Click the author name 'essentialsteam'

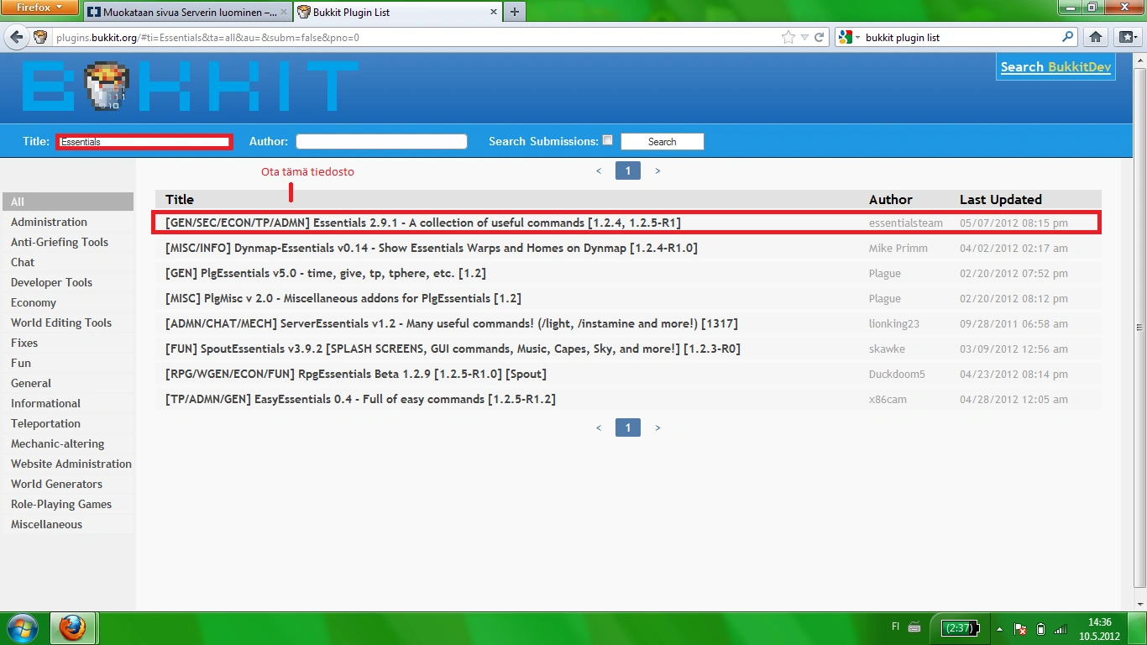tap(906, 223)
